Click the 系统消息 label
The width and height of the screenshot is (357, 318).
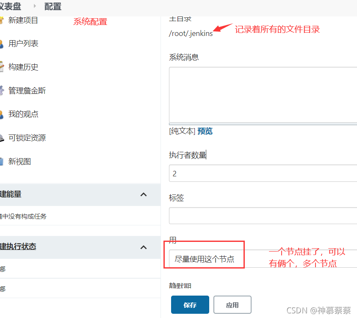click(x=184, y=57)
